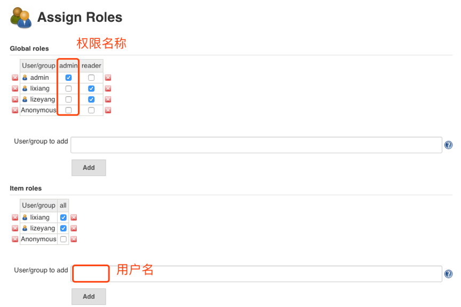Click Add button under Global roles
This screenshot has height=307, width=461.
coord(89,168)
